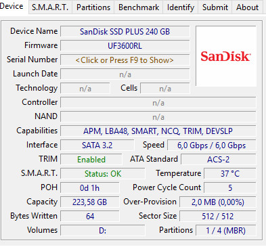Open the S.M.A.R.T. tab
This screenshot has width=266, height=247.
pyautogui.click(x=50, y=7)
